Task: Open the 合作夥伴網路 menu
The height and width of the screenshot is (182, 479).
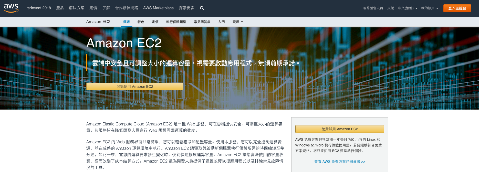Action: (x=127, y=8)
